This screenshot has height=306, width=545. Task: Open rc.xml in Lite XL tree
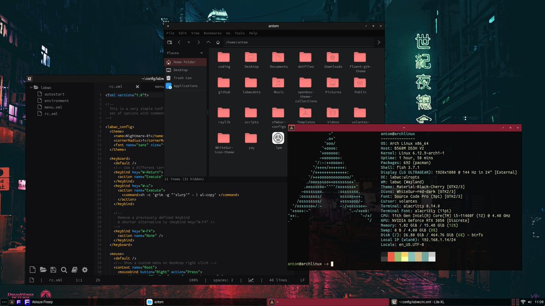[51, 114]
